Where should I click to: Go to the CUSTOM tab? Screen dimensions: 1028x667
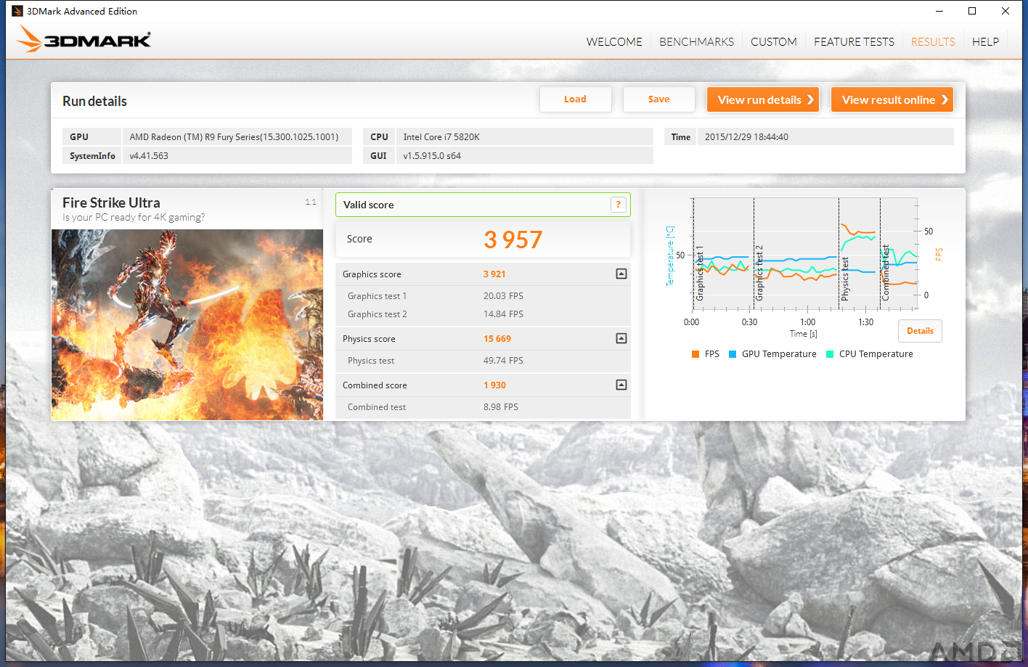(774, 41)
